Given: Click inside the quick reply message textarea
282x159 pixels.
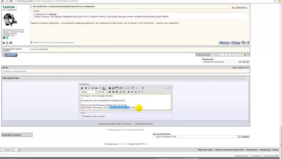Looking at the screenshot, I should [x=126, y=102].
